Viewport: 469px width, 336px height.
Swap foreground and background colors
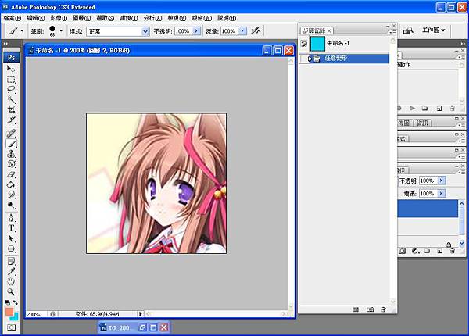pos(16,302)
